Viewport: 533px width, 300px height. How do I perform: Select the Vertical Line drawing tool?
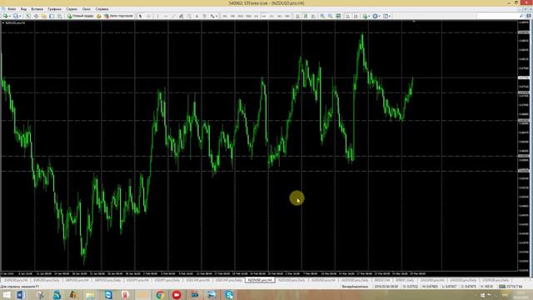[x=157, y=16]
